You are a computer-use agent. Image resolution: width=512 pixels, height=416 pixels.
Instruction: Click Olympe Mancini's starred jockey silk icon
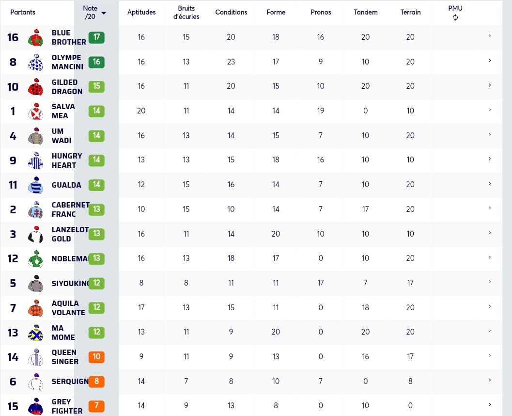click(35, 62)
